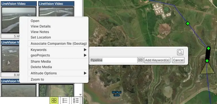
Task: Select the mid-route green diamond waypoint
Action: (x=188, y=23)
